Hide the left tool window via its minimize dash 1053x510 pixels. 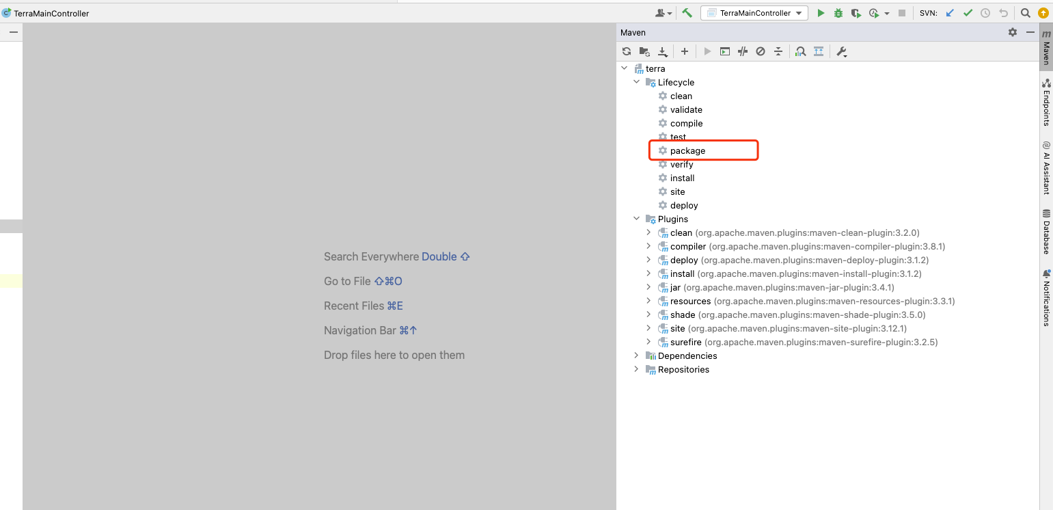tap(13, 32)
